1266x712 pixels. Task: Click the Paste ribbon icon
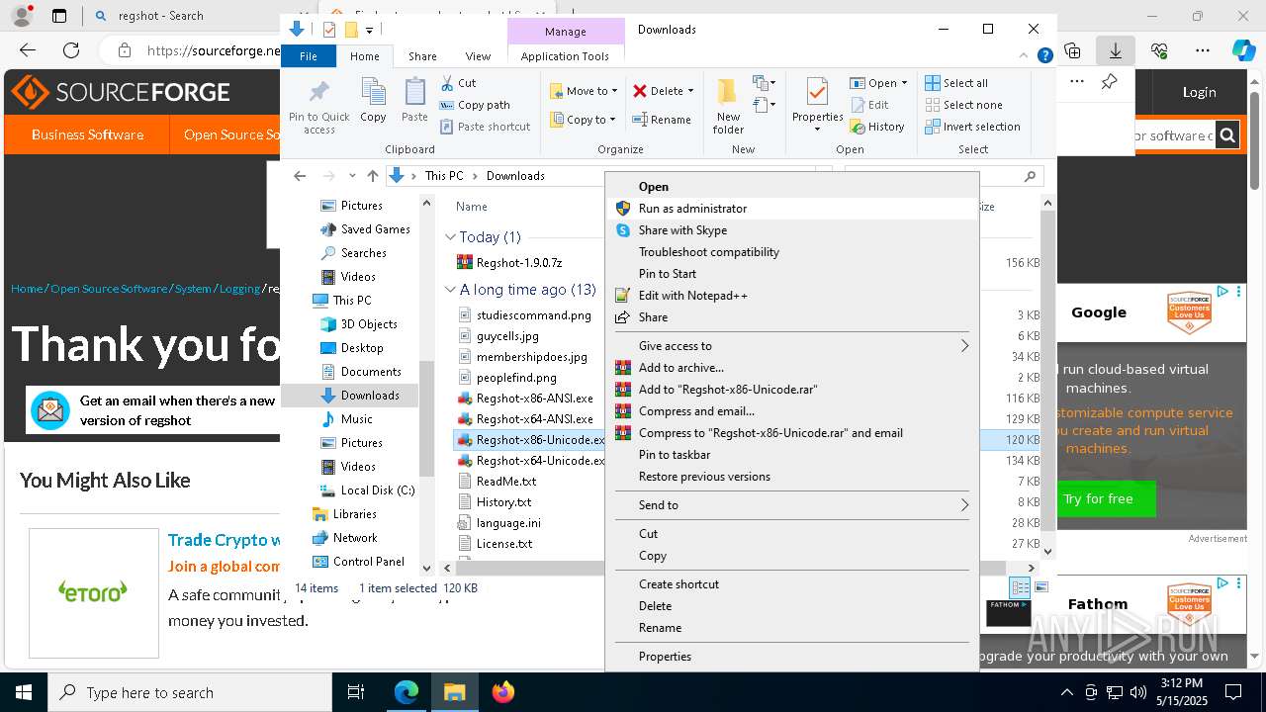(414, 101)
